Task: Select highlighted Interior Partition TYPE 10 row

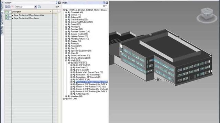Action: pyautogui.click(x=92, y=82)
